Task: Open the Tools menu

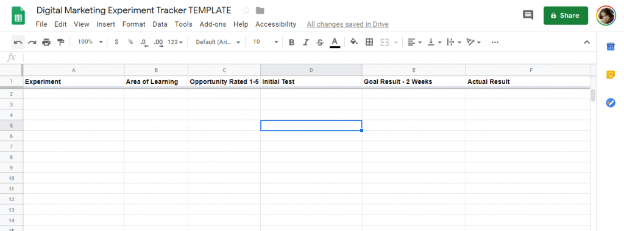Action: [x=183, y=24]
